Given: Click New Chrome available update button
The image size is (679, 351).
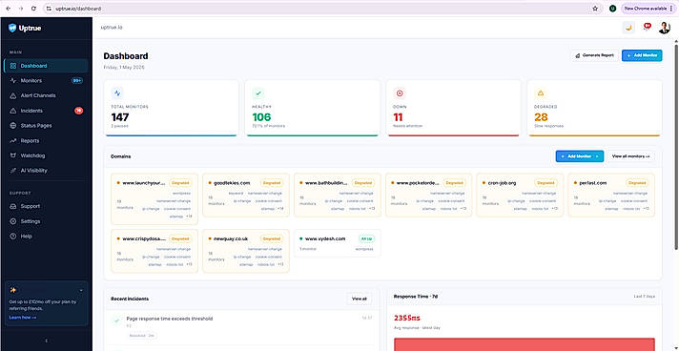Looking at the screenshot, I should click(648, 9).
